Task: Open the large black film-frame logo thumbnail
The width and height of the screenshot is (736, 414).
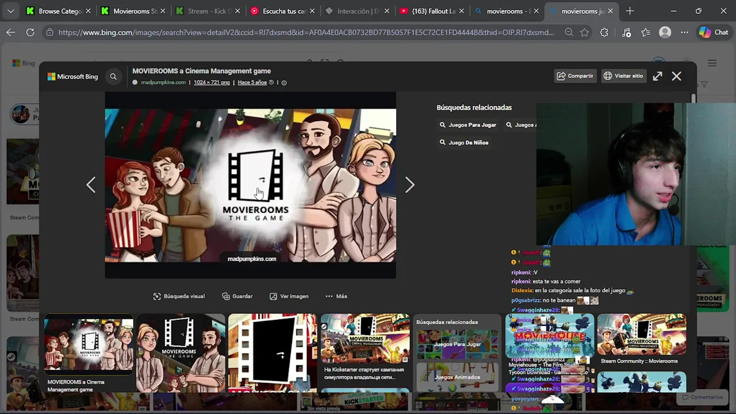Action: pos(273,353)
